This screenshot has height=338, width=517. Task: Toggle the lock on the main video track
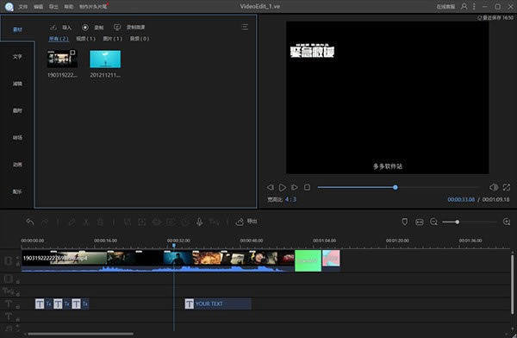18,264
